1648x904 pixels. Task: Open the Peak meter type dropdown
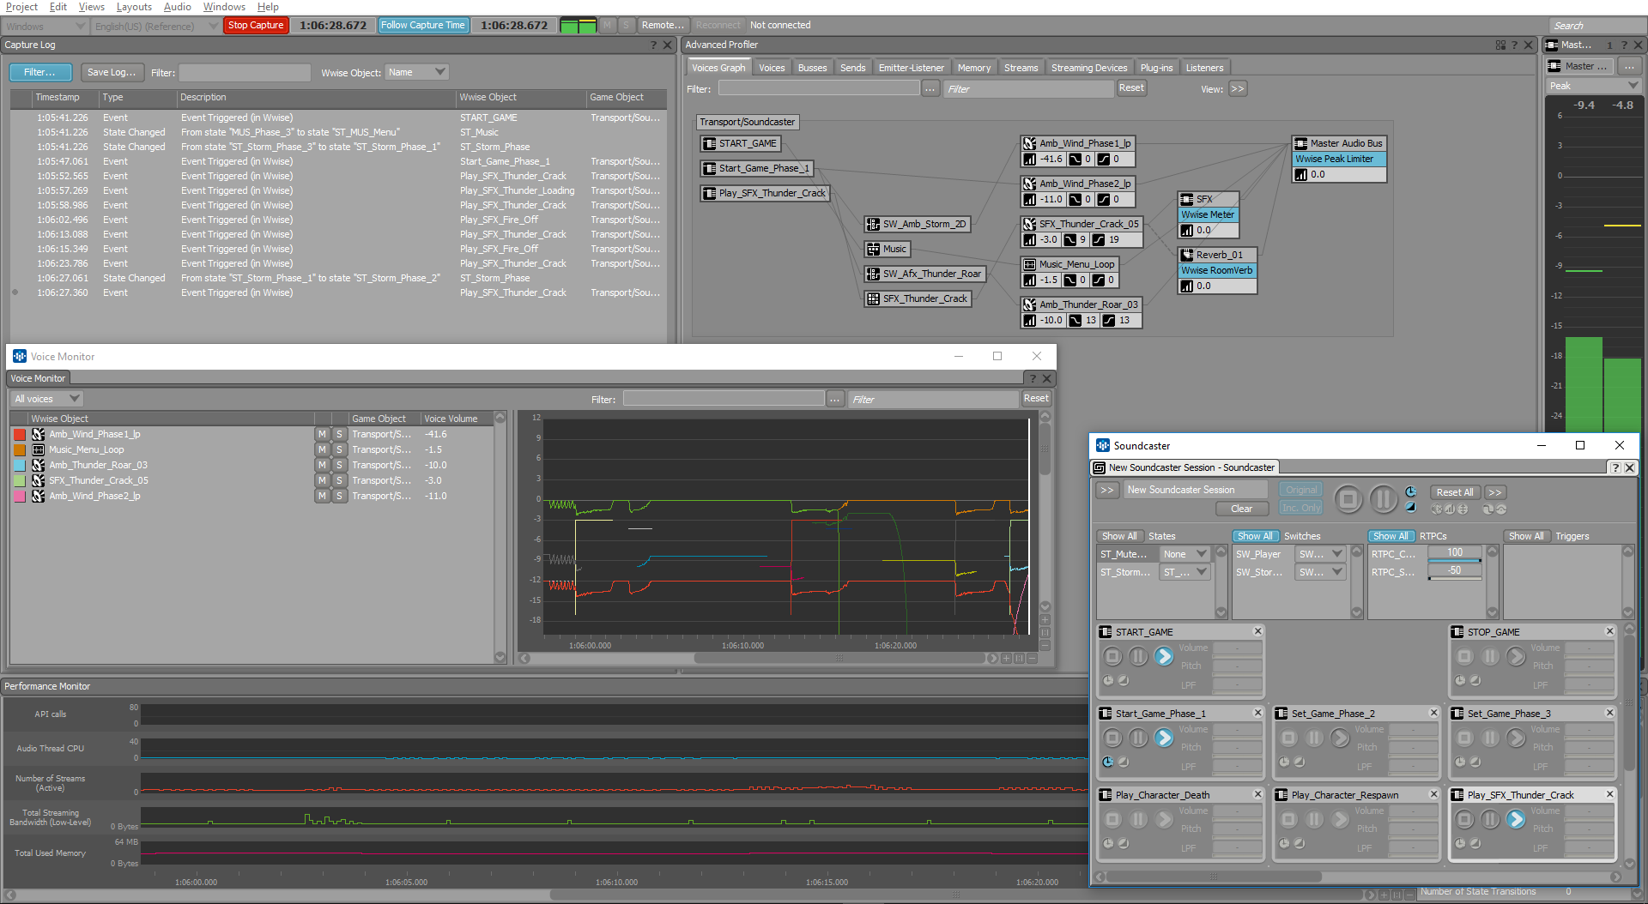[1594, 86]
